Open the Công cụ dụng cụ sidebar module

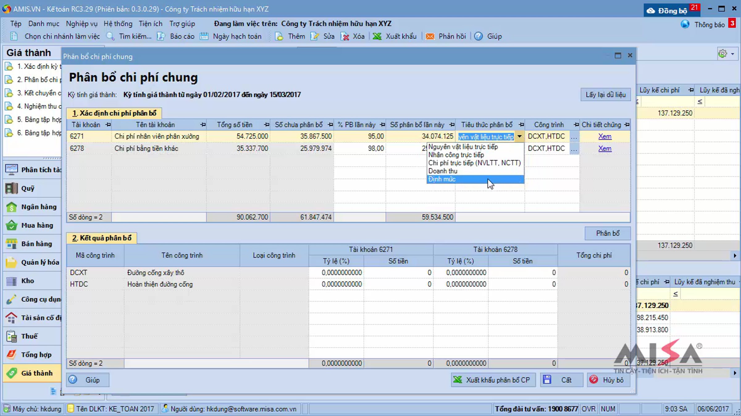(x=32, y=299)
